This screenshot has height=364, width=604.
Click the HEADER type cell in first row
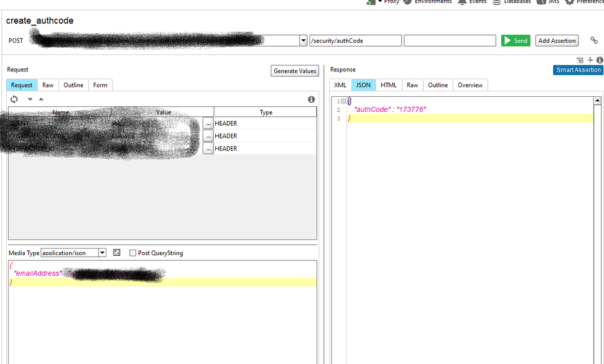(x=265, y=123)
